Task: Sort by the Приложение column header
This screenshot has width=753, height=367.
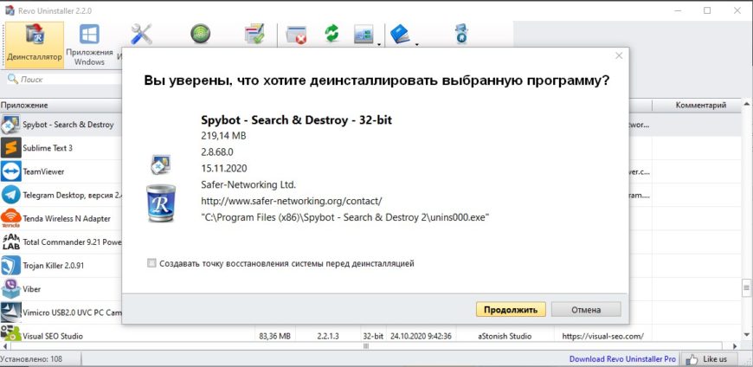Action: coord(61,106)
